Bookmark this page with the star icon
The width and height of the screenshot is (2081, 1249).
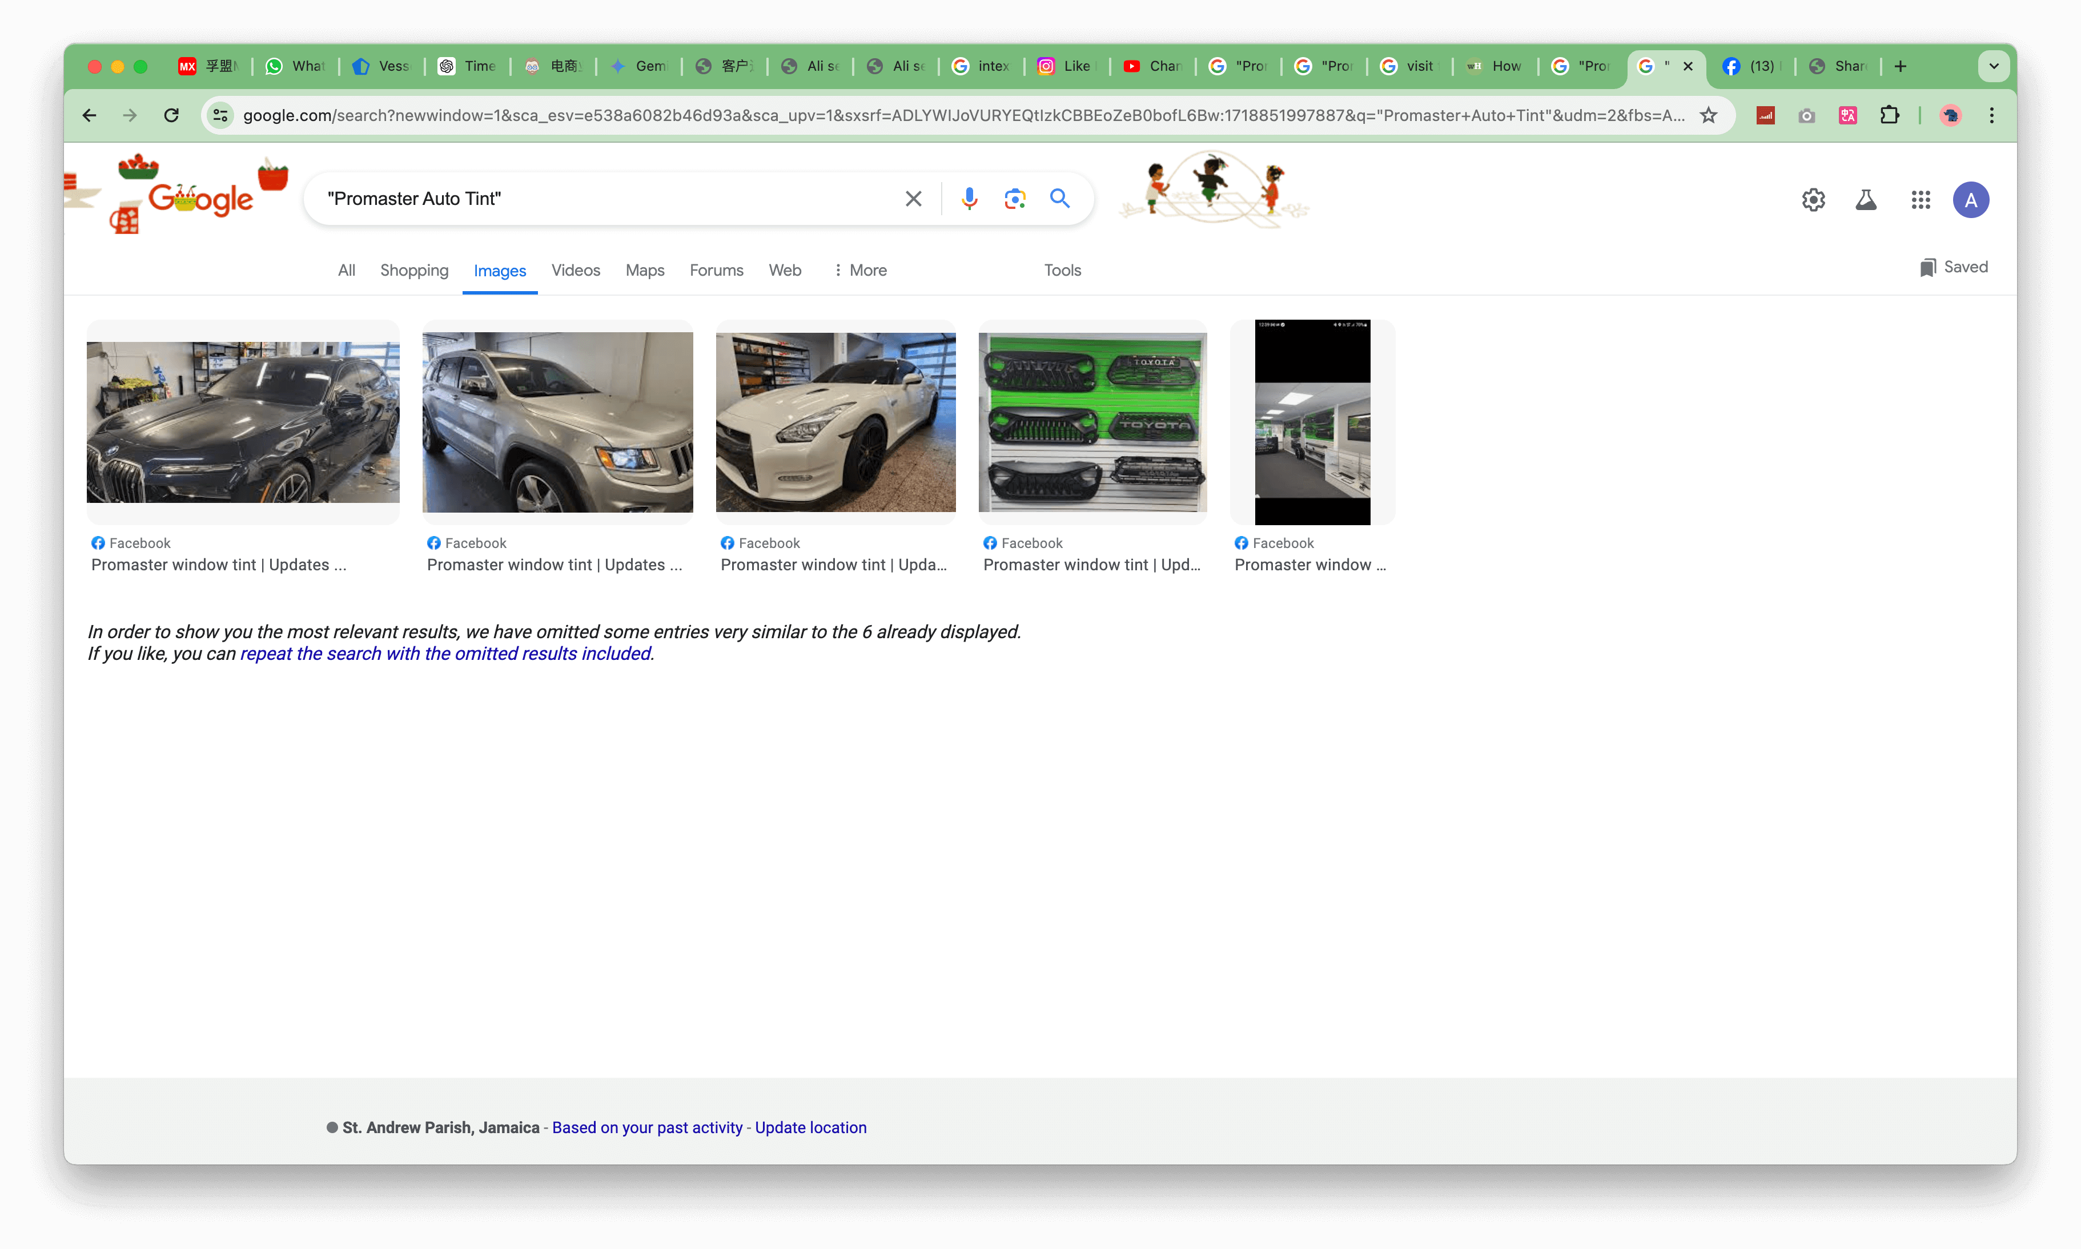coord(1708,115)
